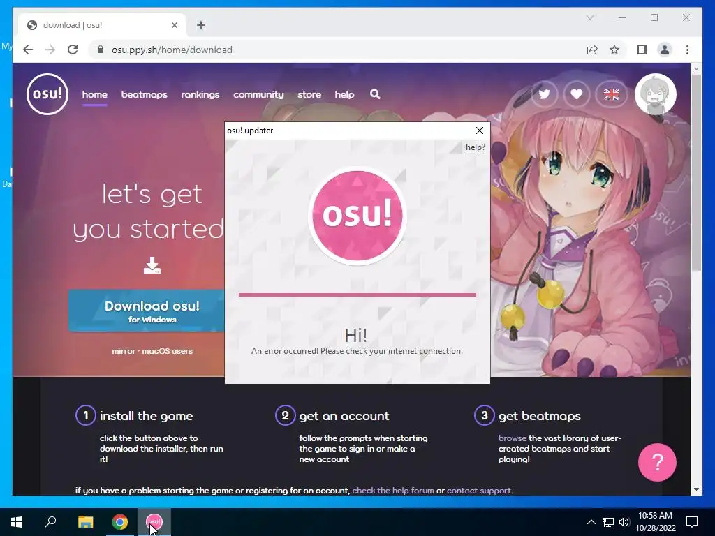The image size is (715, 536).
Task: Open the Chrome profile icon
Action: 665,50
